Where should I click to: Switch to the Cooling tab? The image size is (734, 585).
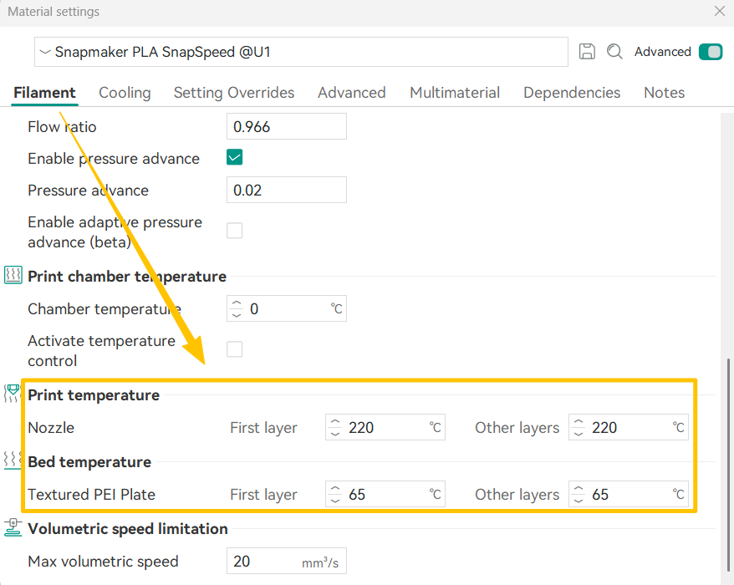coord(125,93)
